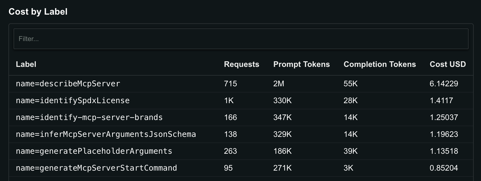Click the 0.85204 cost value
Viewport: 481px width, 181px height.
coord(444,168)
